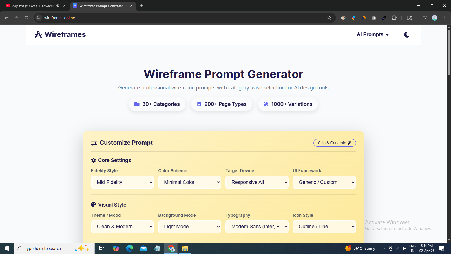Click the folder icon in 30+ Categories badge

click(137, 104)
